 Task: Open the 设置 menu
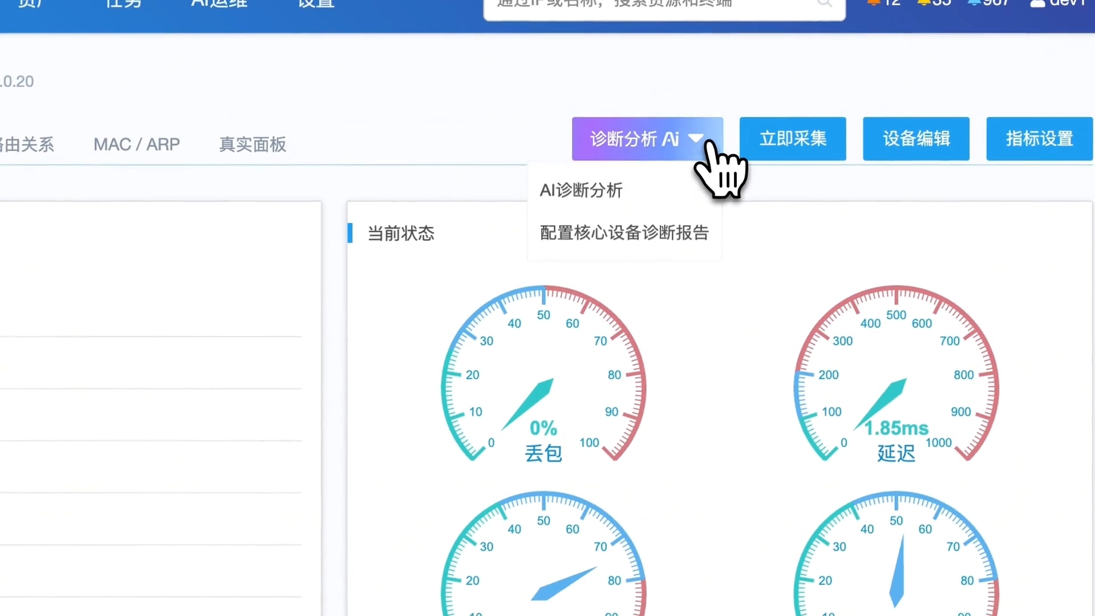(x=314, y=5)
